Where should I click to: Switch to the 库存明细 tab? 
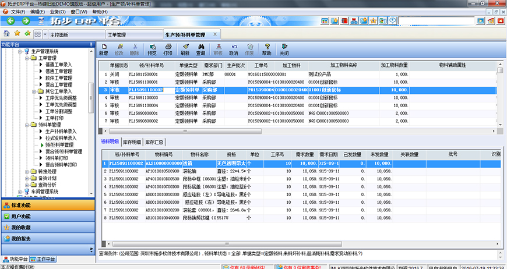(132, 141)
